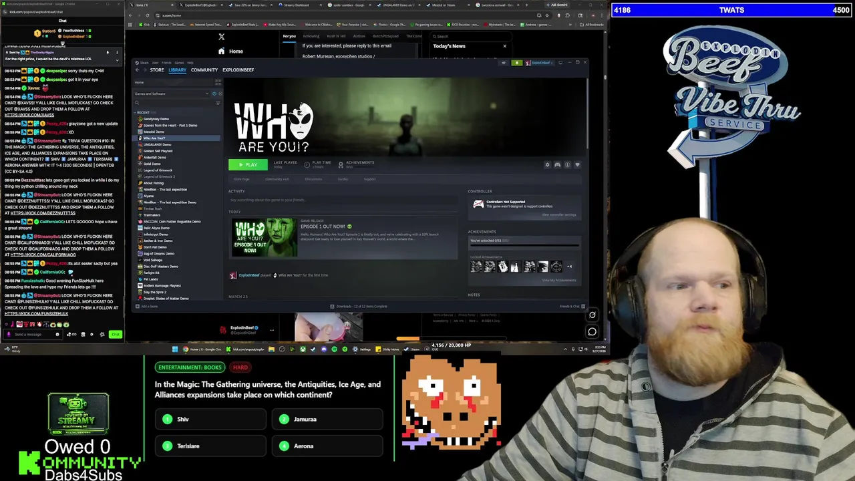
Task: Open Steam from the Windows taskbar
Action: [412, 349]
